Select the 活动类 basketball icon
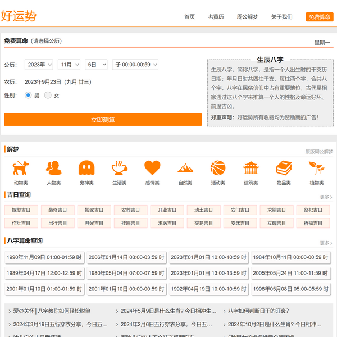 pos(218,168)
